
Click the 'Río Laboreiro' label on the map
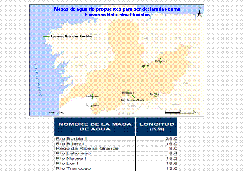(92, 105)
